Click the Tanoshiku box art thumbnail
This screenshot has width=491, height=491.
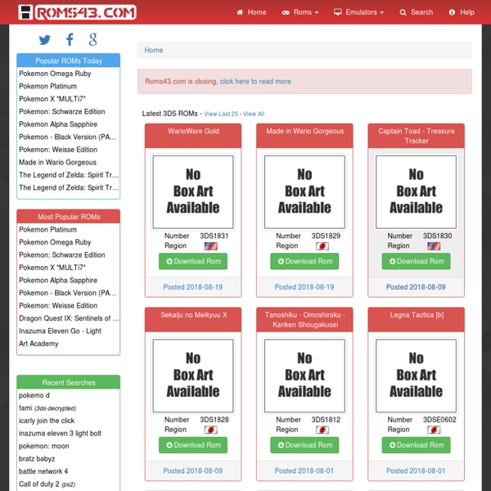pos(304,376)
